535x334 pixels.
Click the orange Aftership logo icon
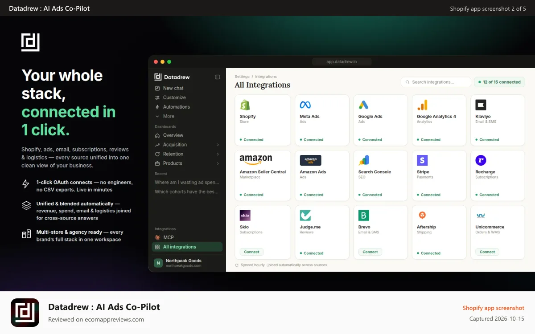pyautogui.click(x=422, y=216)
